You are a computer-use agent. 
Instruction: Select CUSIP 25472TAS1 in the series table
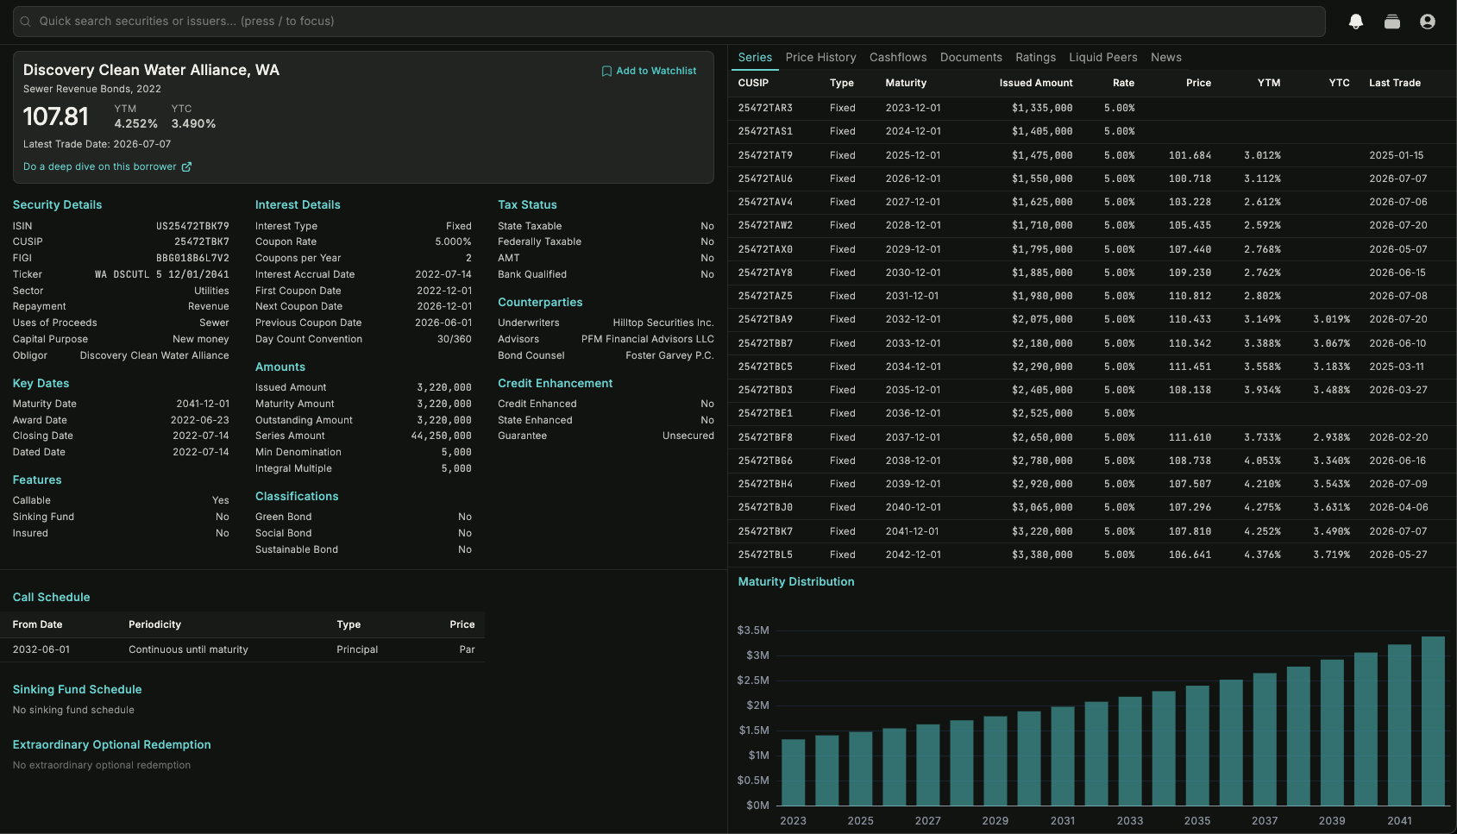coord(765,131)
